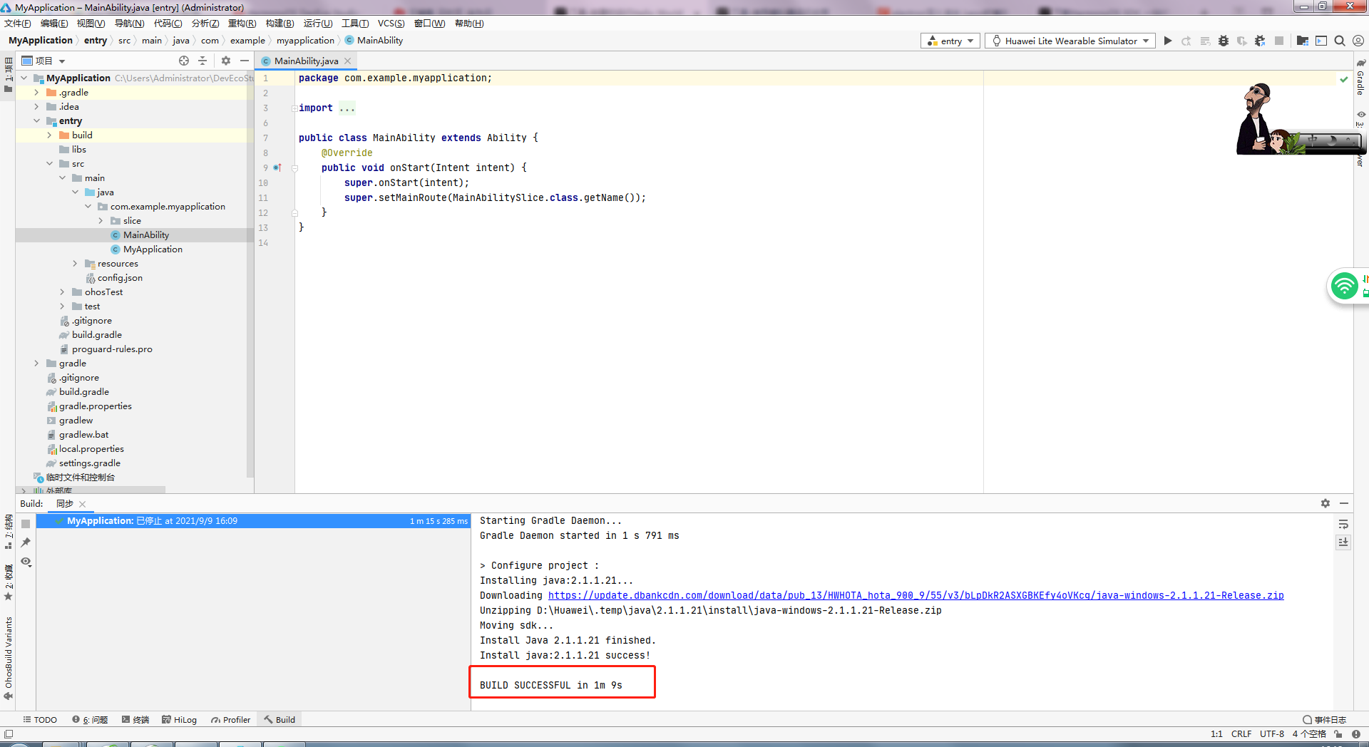Close the MainAbility.java editor tab
Viewport: 1369px width, 747px height.
pyautogui.click(x=348, y=61)
